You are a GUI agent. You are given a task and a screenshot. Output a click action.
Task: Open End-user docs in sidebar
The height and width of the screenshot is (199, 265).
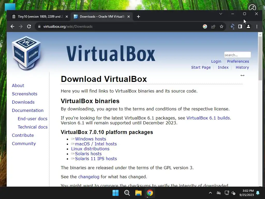click(x=32, y=119)
